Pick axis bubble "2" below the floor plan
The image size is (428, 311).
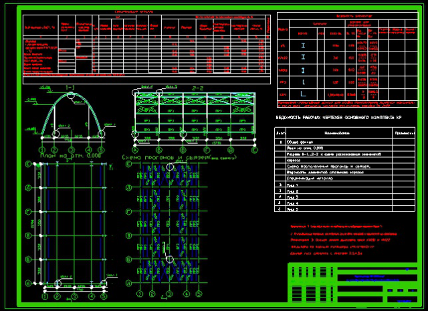tap(57, 296)
